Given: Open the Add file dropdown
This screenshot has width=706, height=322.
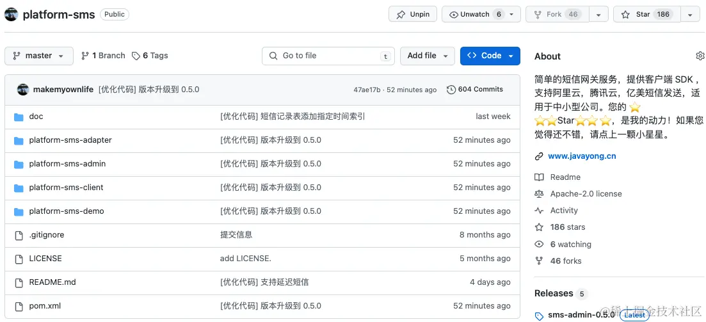Looking at the screenshot, I should (428, 56).
